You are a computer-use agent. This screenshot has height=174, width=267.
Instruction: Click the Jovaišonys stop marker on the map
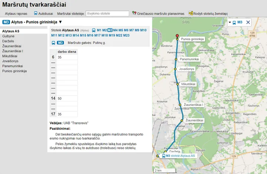click(x=175, y=69)
